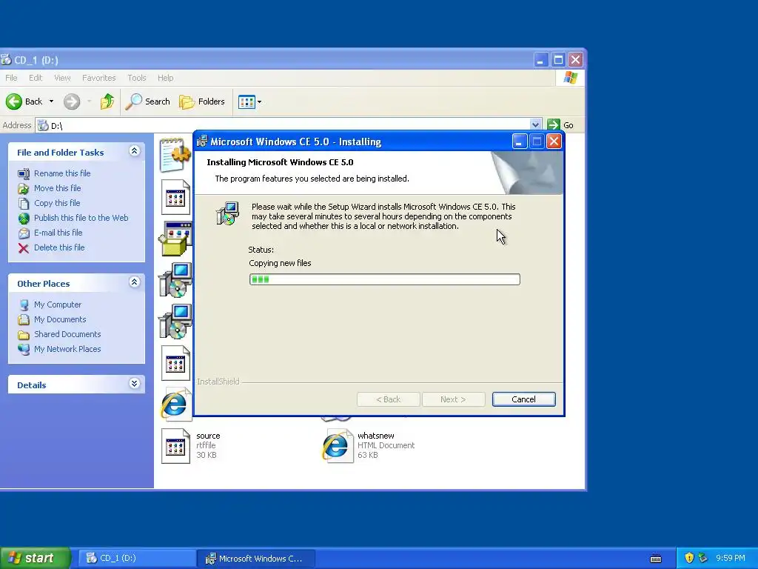Click the Back arrow icon in Explorer toolbar
This screenshot has width=758, height=569.
(x=14, y=102)
